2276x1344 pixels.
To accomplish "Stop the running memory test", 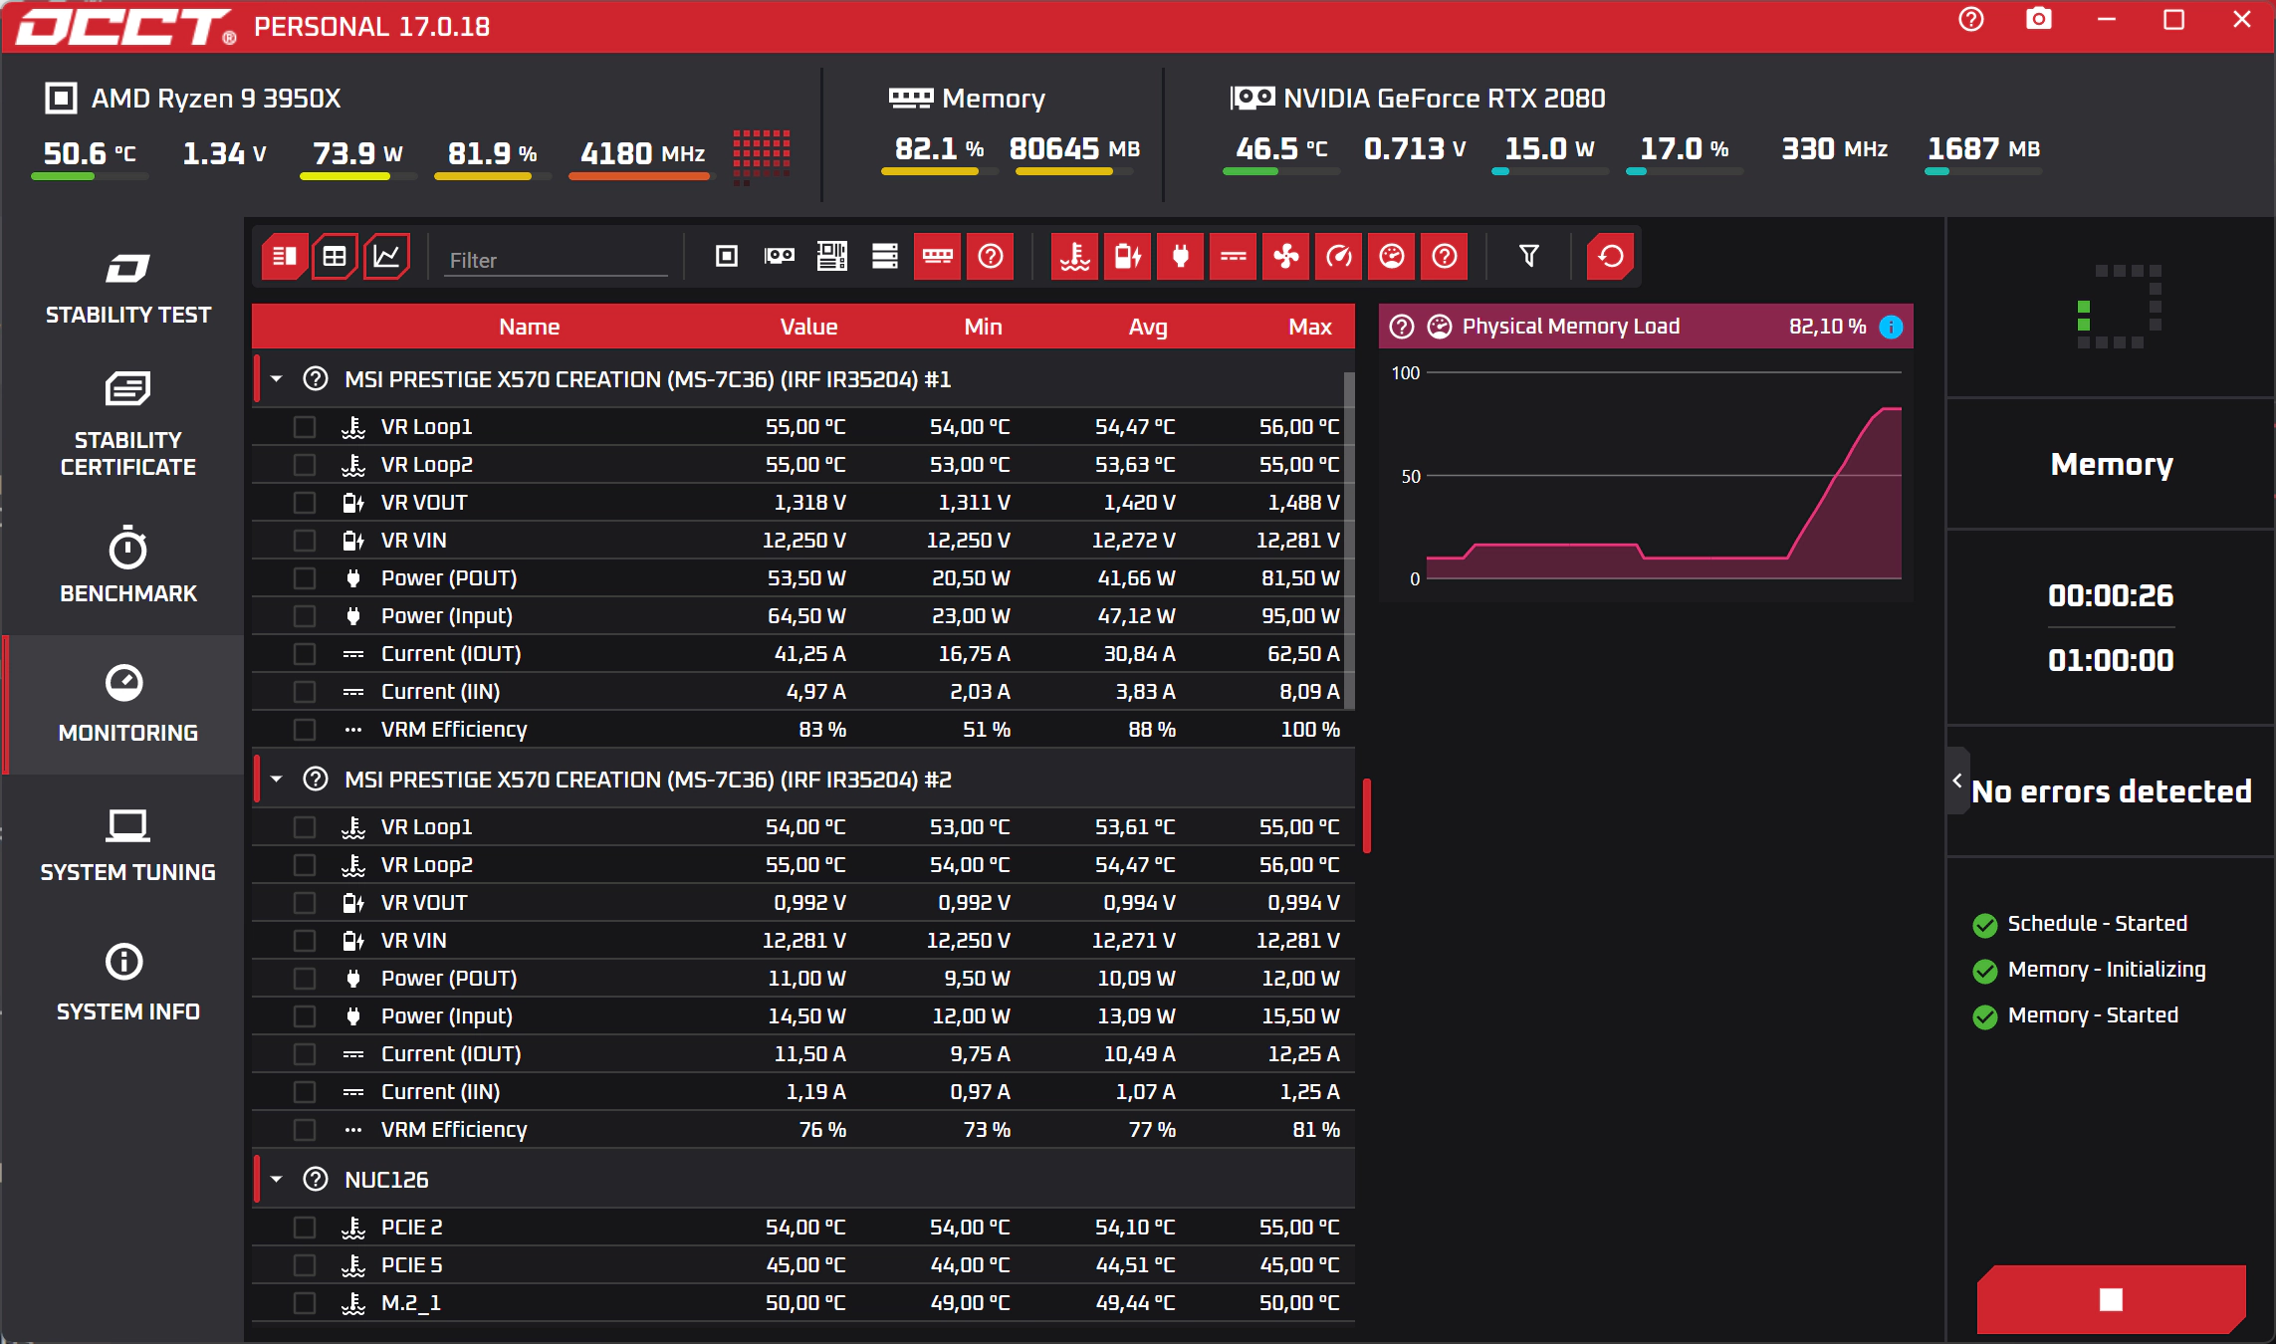I will point(2111,1299).
